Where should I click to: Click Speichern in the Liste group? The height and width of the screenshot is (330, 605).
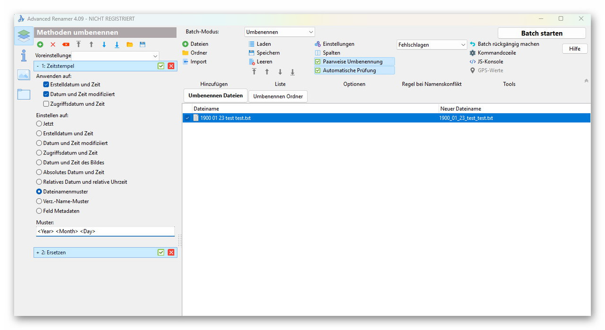[264, 53]
